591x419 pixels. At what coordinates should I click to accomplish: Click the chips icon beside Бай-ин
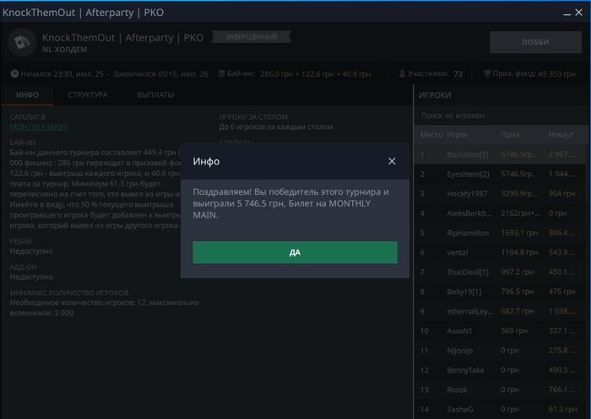[221, 73]
